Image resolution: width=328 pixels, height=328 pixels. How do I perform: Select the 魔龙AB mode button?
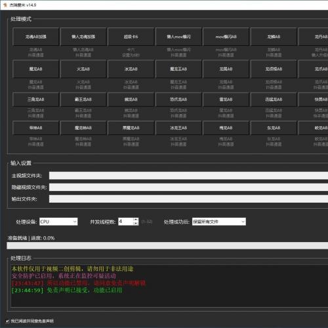click(36, 69)
